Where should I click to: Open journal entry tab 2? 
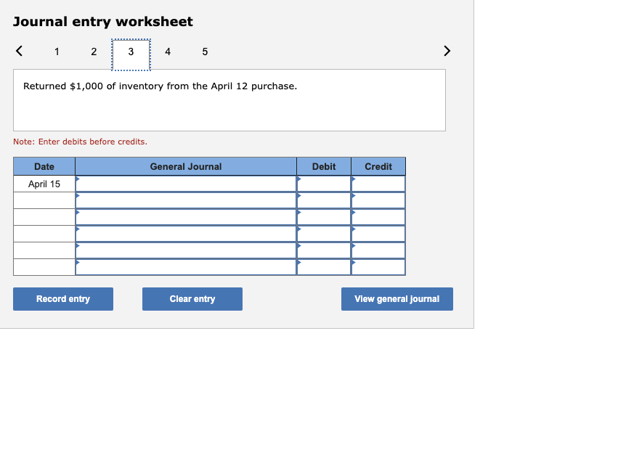tap(94, 52)
